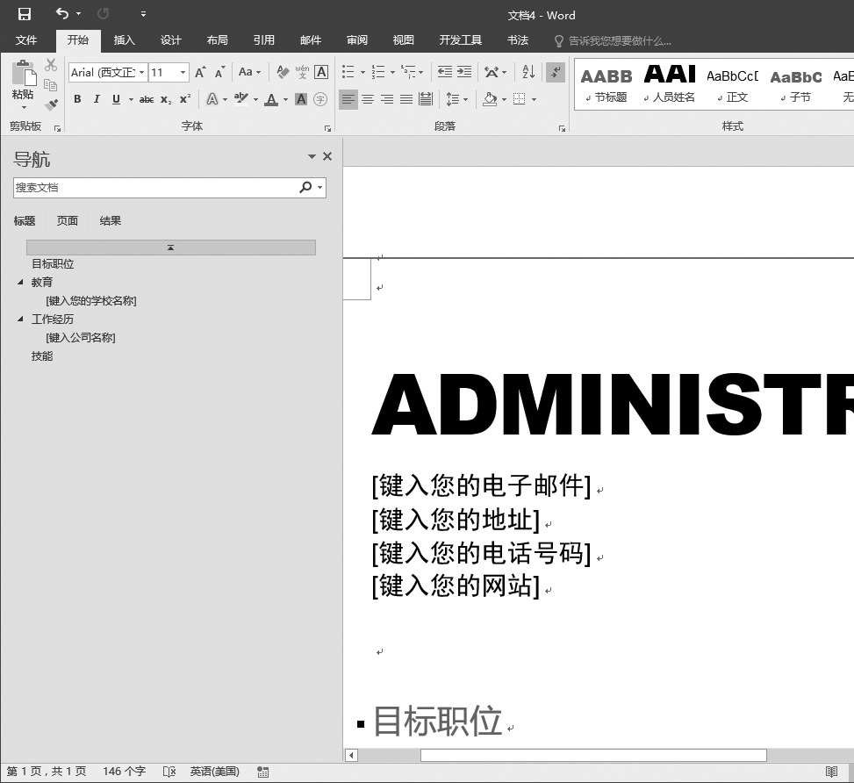The width and height of the screenshot is (854, 783).
Task: Apply distributed alignment
Action: (426, 99)
